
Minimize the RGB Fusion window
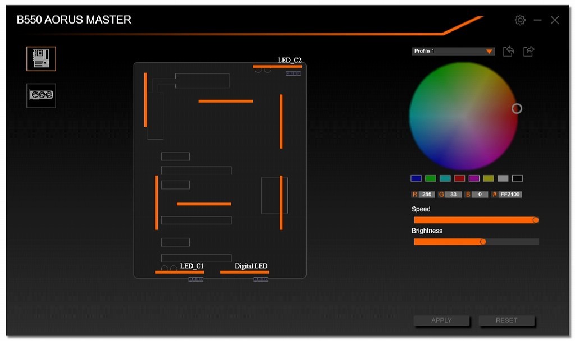[537, 20]
